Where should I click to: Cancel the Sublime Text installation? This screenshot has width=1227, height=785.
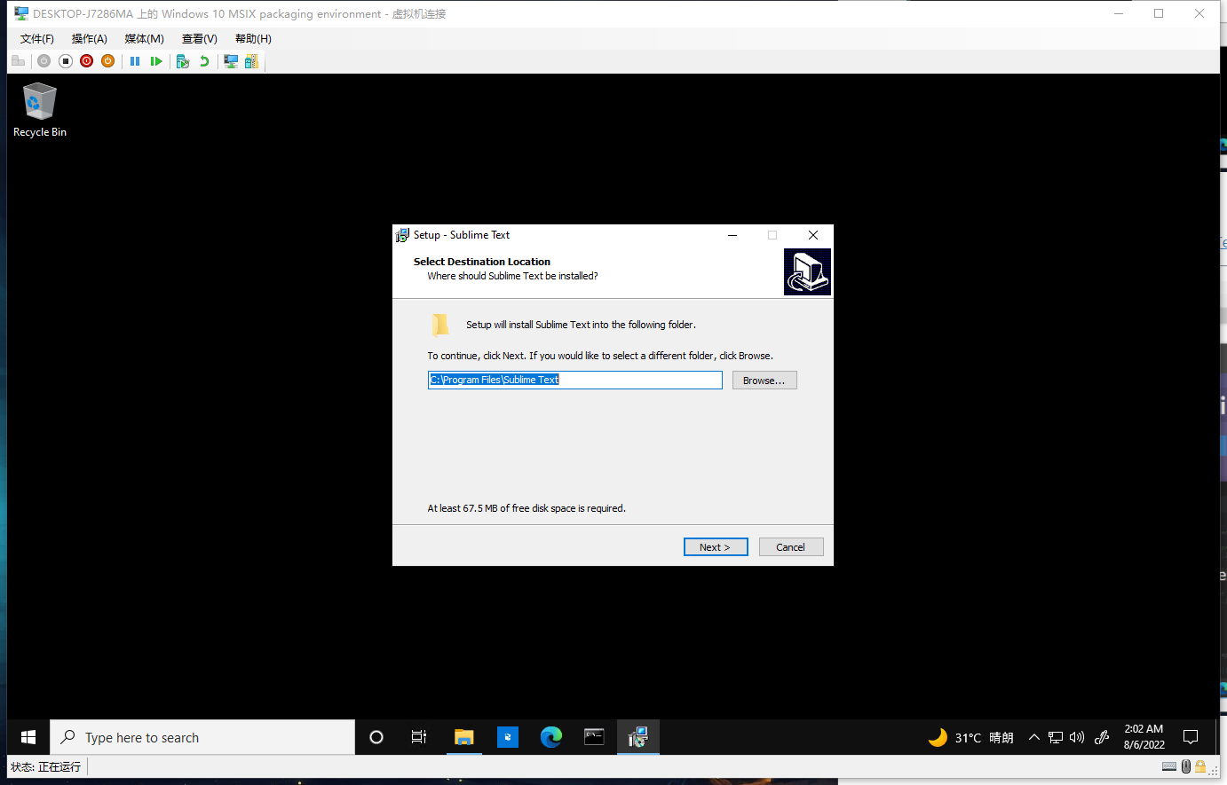click(x=790, y=547)
